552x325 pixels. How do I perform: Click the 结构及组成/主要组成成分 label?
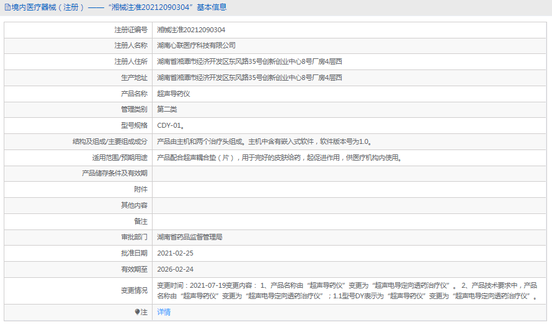pyautogui.click(x=110, y=141)
